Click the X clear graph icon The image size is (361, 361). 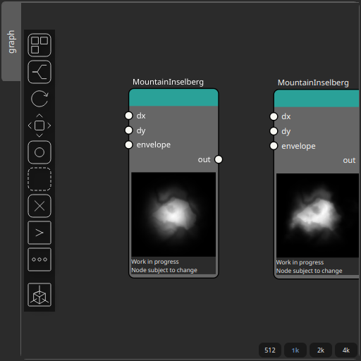pos(39,206)
